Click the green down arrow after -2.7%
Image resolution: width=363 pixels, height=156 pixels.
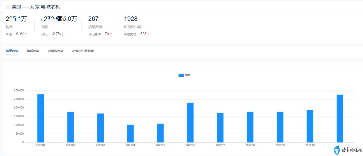click(63, 34)
